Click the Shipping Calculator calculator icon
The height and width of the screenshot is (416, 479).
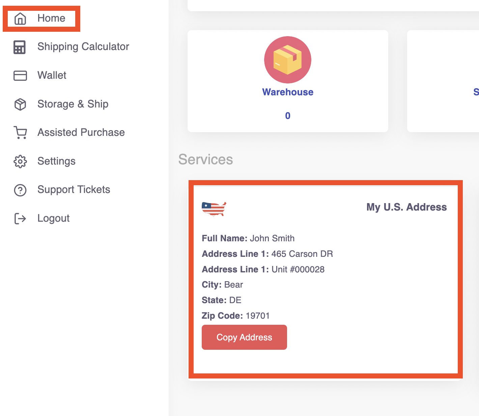[x=20, y=47]
